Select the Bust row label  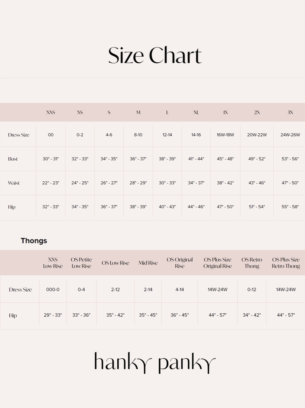[x=13, y=159]
